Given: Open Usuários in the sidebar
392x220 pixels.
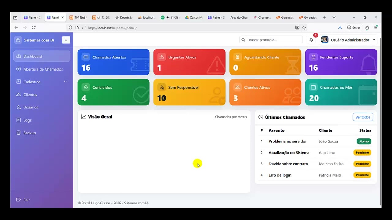Looking at the screenshot, I should (42, 107).
